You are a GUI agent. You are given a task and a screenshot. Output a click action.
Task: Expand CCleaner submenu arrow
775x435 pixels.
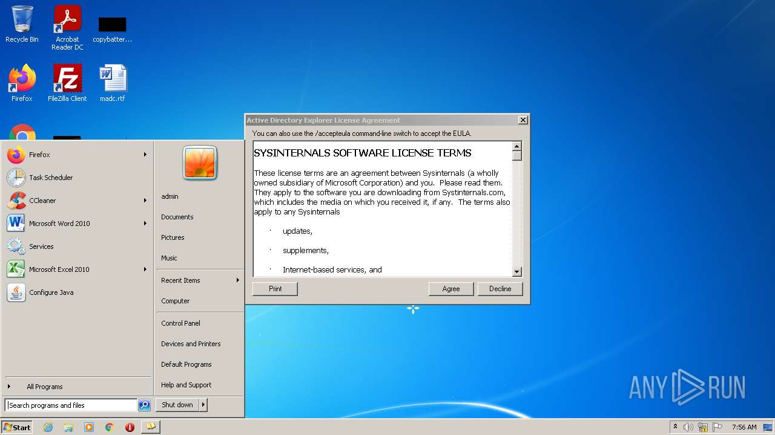[145, 201]
